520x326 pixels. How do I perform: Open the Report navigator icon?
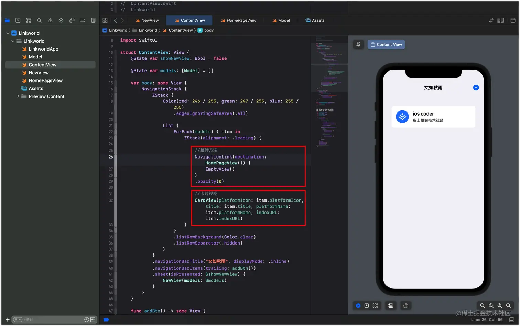93,20
